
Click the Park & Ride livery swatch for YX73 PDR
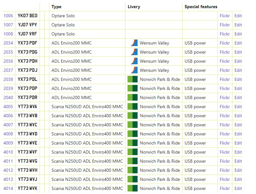click(x=133, y=97)
